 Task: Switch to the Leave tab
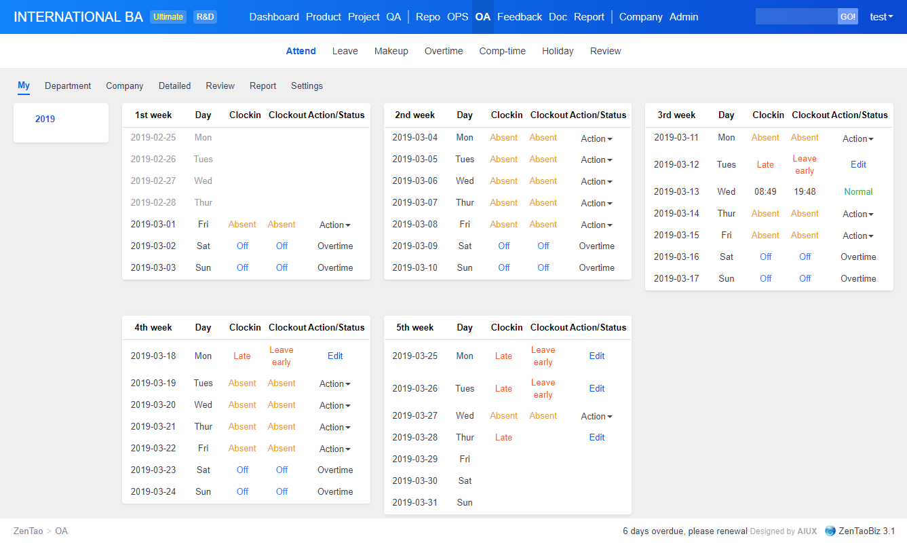tap(345, 51)
